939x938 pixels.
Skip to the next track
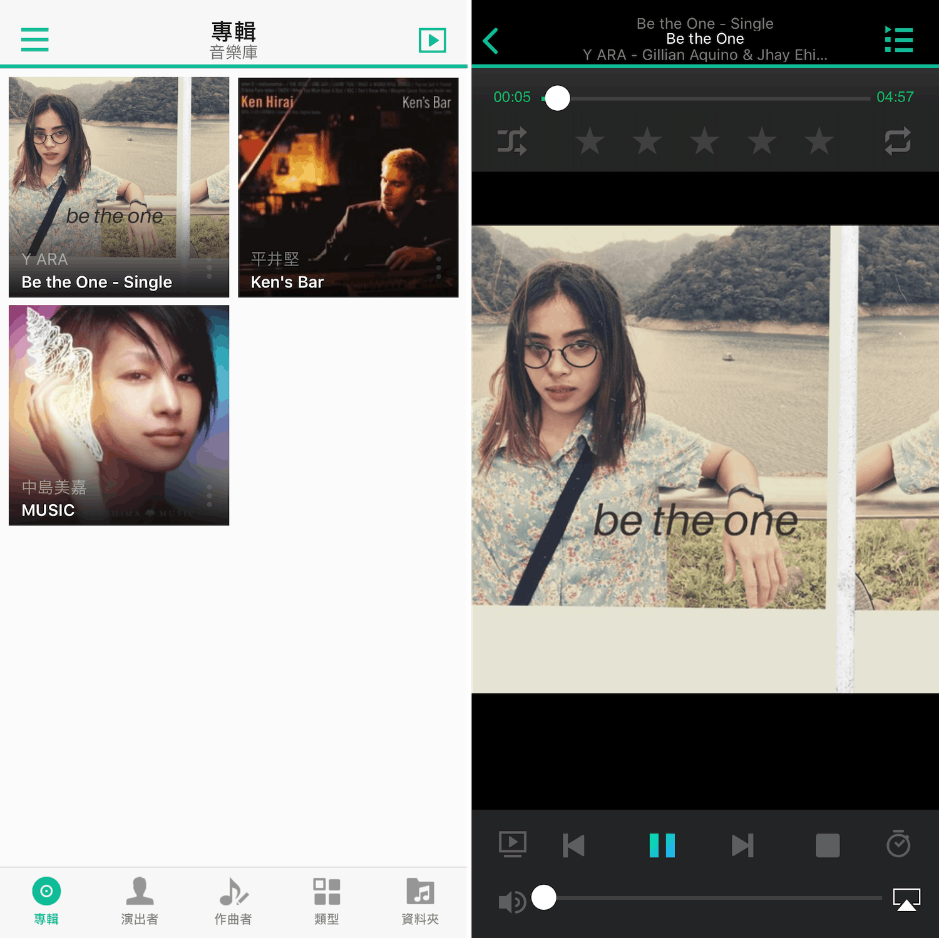click(742, 845)
